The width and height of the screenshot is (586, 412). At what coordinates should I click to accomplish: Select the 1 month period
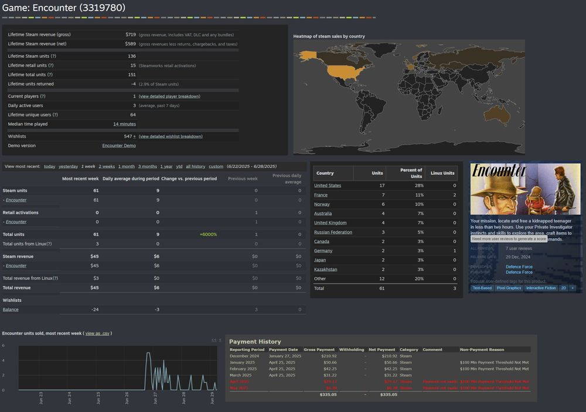pyautogui.click(x=127, y=166)
